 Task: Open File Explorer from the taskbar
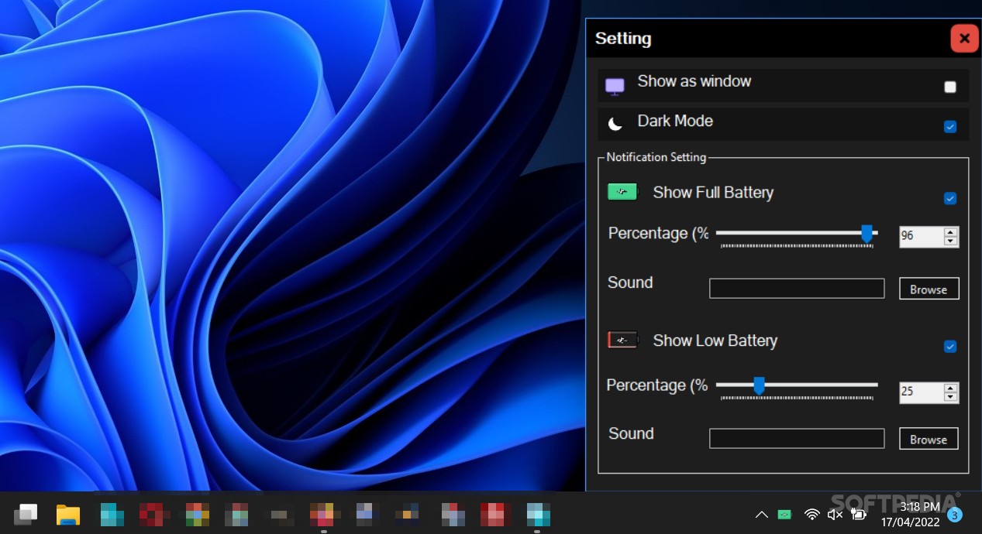[x=68, y=514]
